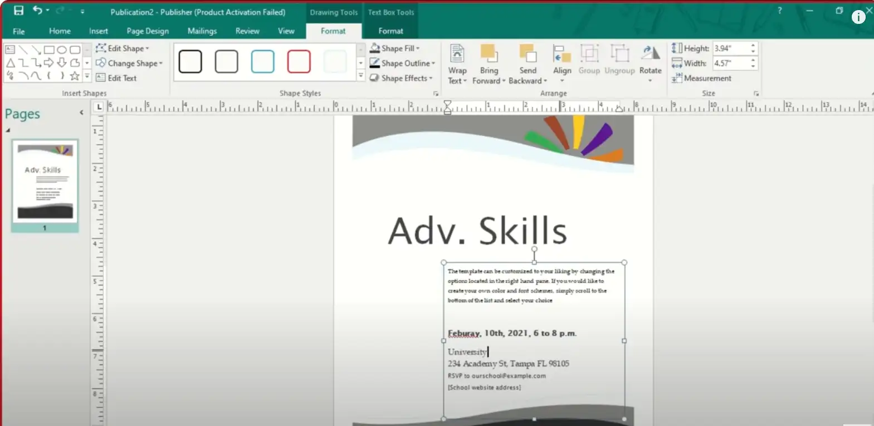This screenshot has height=426, width=874.
Task: Select the star shape in Insert Shapes
Action: (75, 76)
